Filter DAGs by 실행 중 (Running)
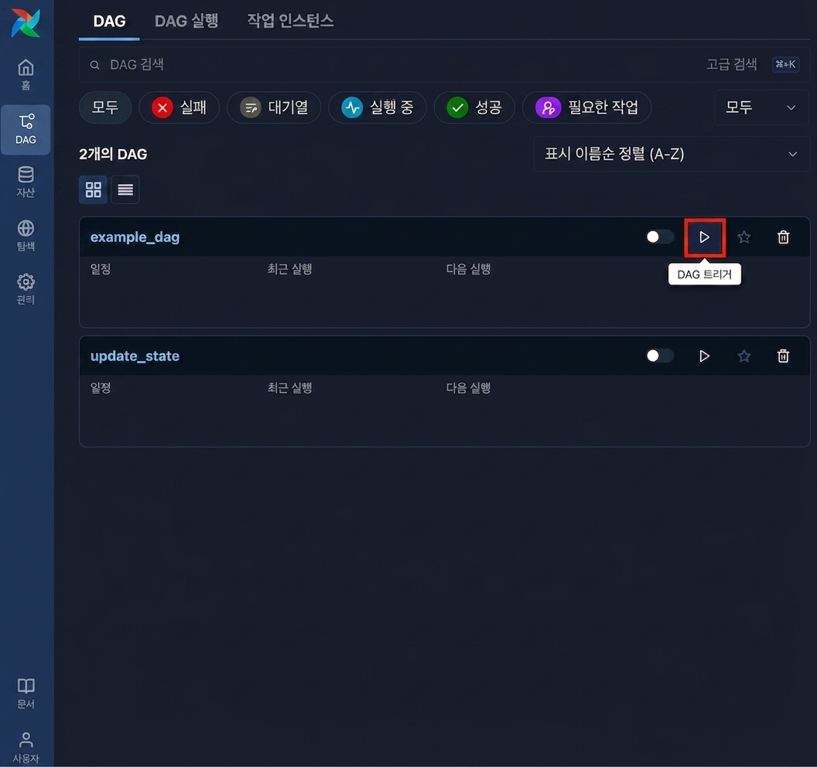 (x=378, y=107)
